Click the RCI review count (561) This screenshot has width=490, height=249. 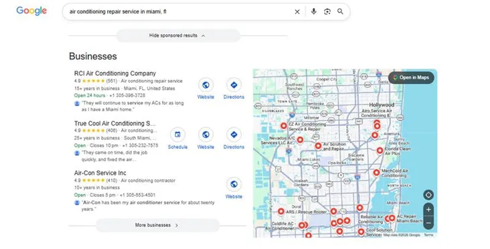coord(112,81)
